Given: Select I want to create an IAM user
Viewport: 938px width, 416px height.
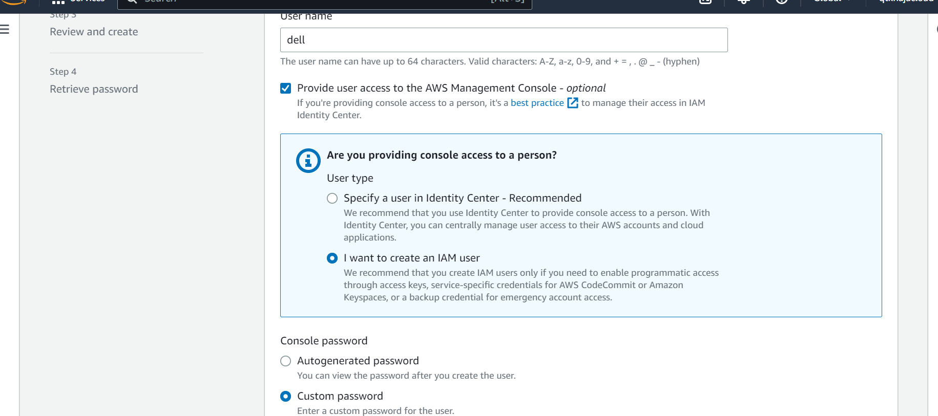Looking at the screenshot, I should click(x=332, y=258).
